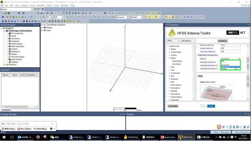251x141 pixels.
Task: Open the Model dropdown in toolbar
Action: 142,17
